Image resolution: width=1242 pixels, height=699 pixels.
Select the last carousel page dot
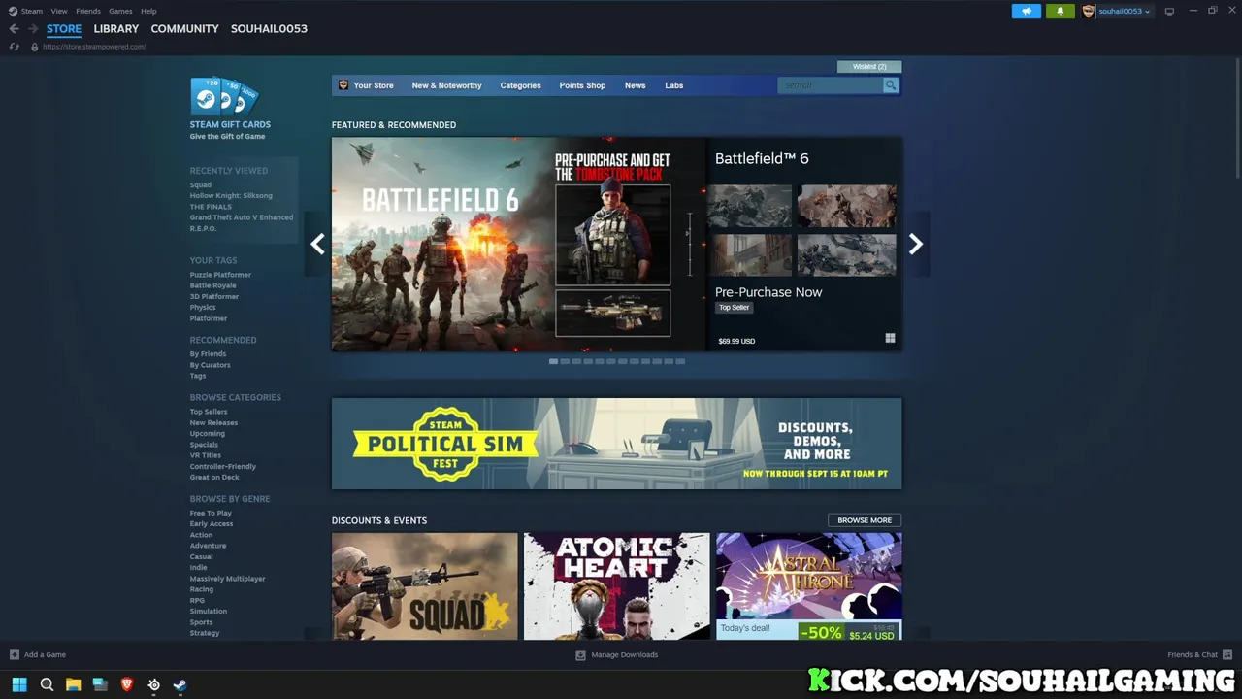pos(680,361)
